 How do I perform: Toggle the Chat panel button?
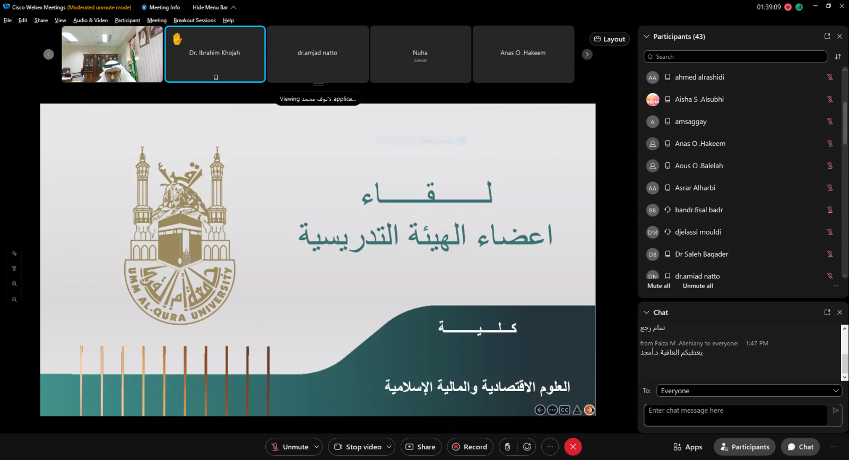point(801,447)
